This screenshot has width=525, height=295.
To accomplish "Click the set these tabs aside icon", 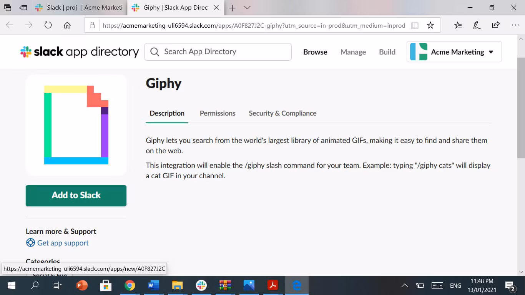I will pyautogui.click(x=23, y=8).
